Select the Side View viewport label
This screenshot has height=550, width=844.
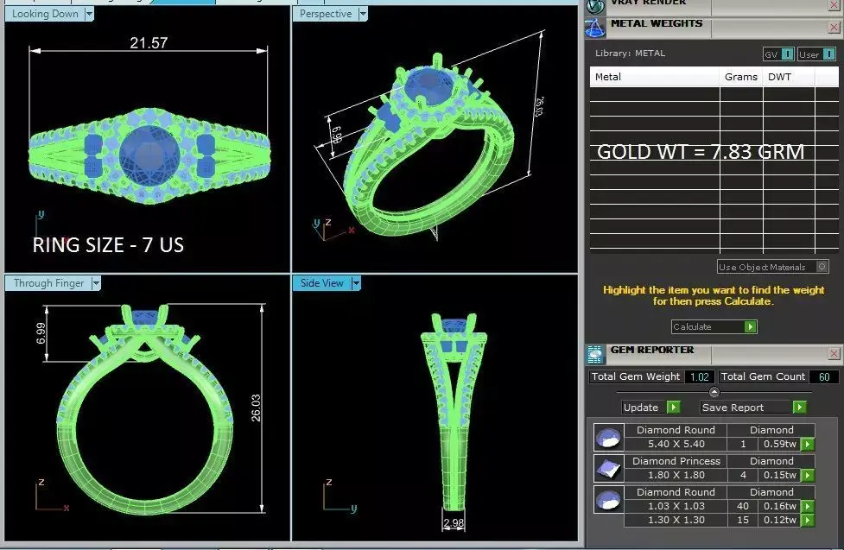click(x=322, y=283)
